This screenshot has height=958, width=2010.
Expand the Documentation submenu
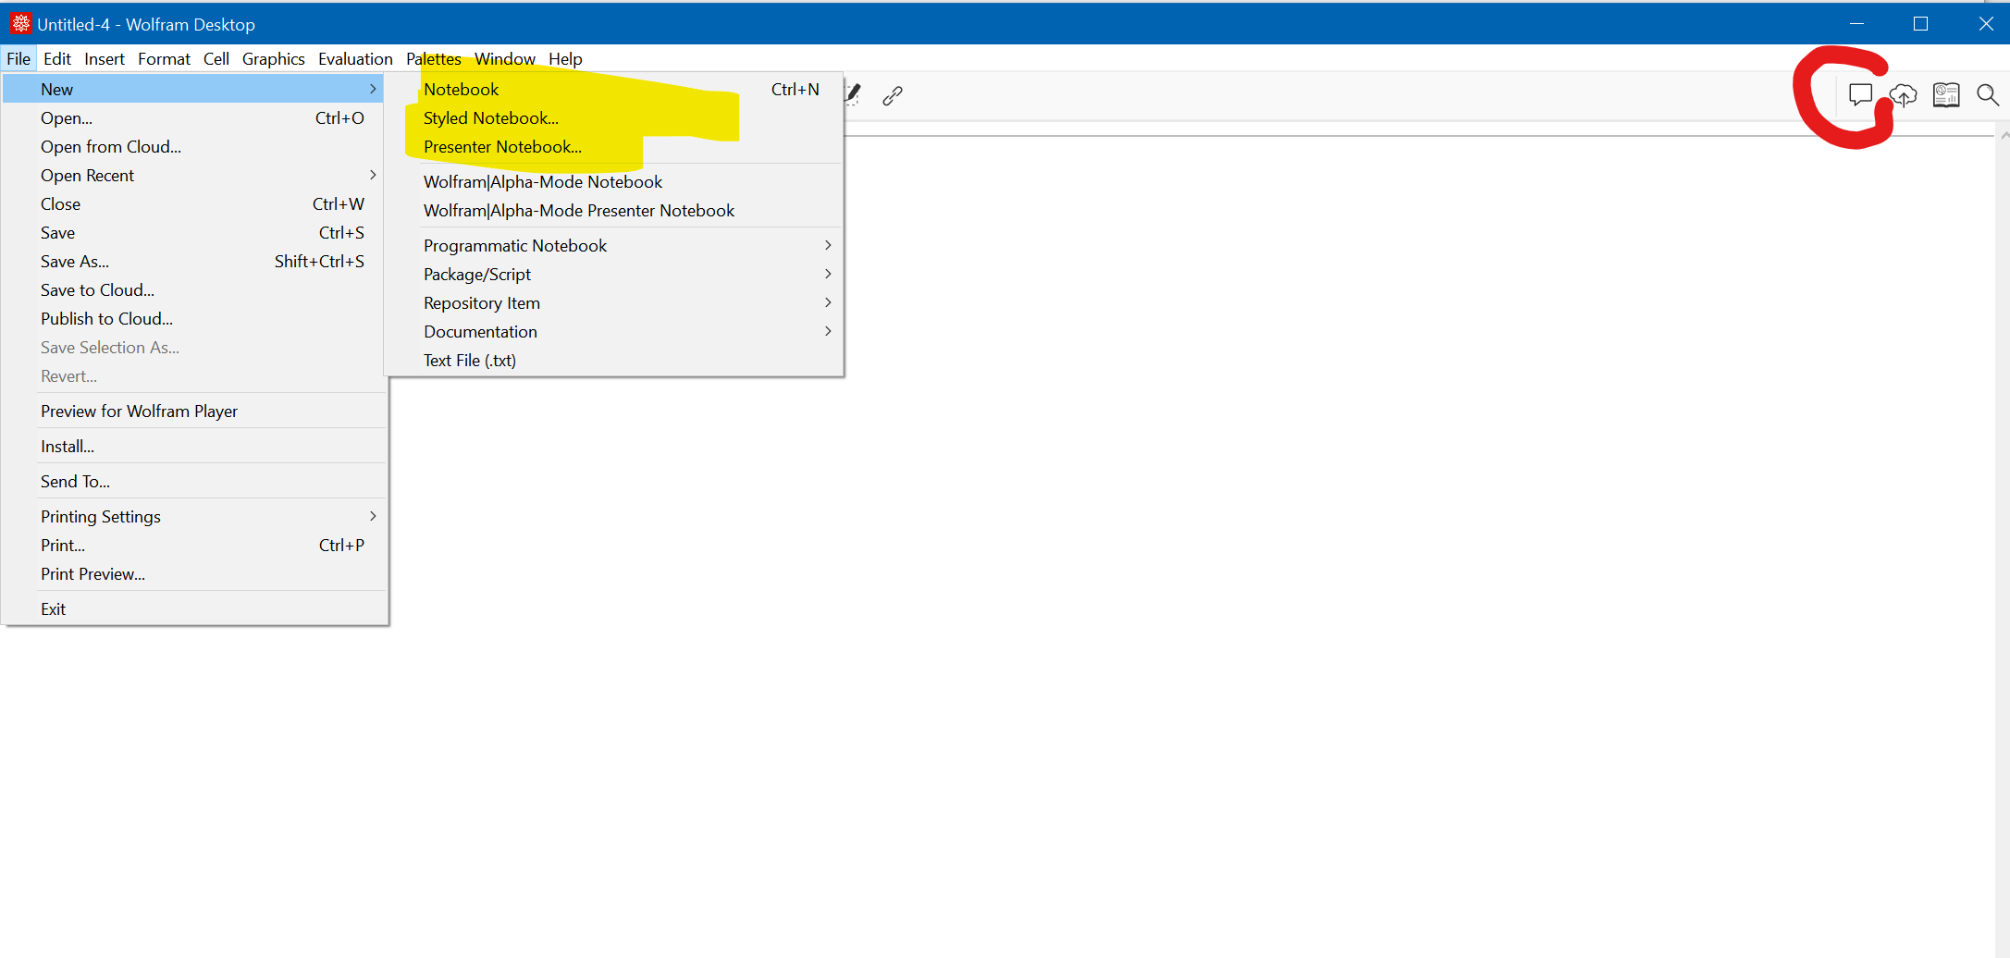828,331
